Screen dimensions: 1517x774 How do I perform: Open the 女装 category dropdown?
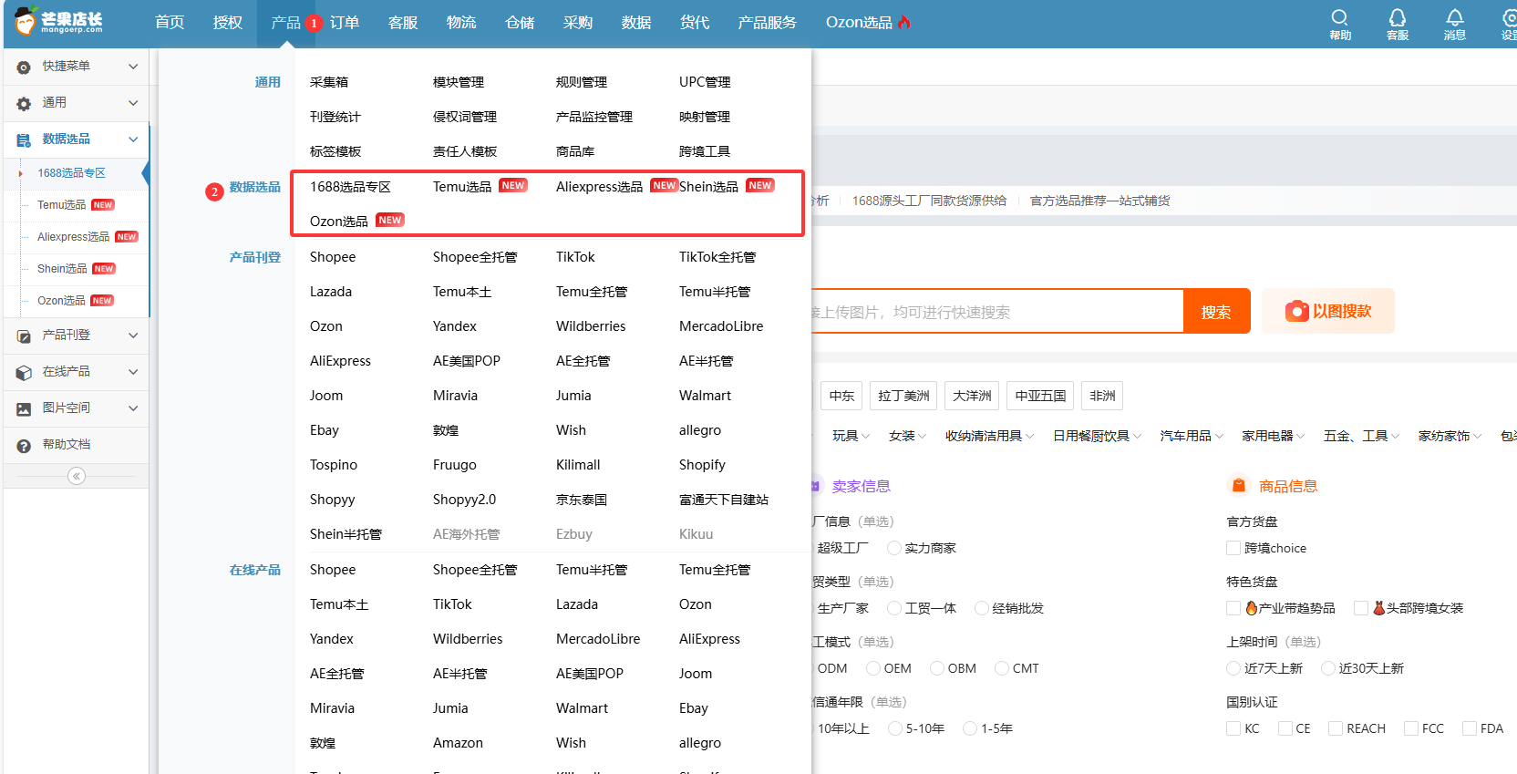(x=907, y=436)
